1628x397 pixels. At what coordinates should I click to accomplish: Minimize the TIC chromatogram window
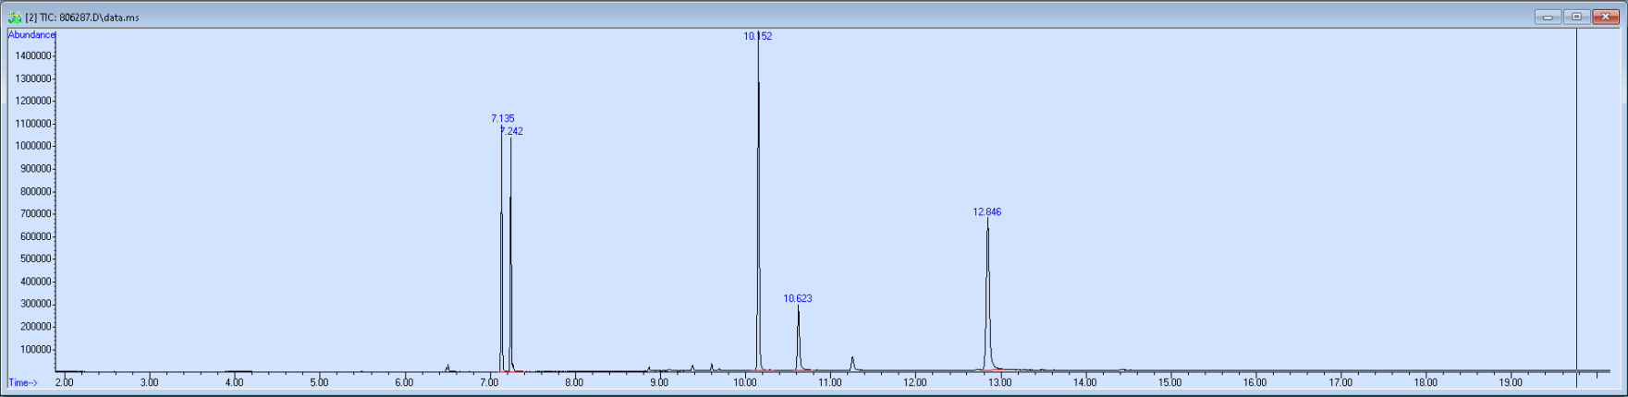1547,17
